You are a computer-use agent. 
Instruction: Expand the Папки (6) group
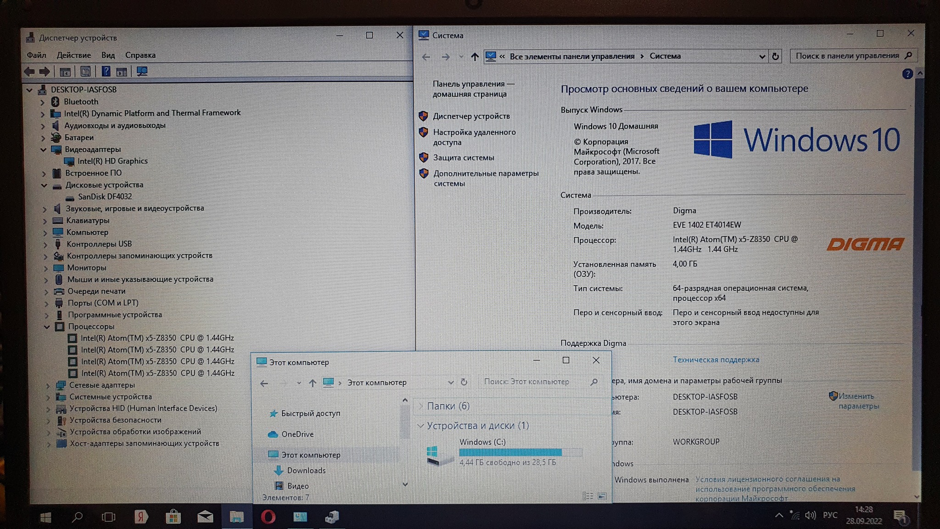pos(421,406)
